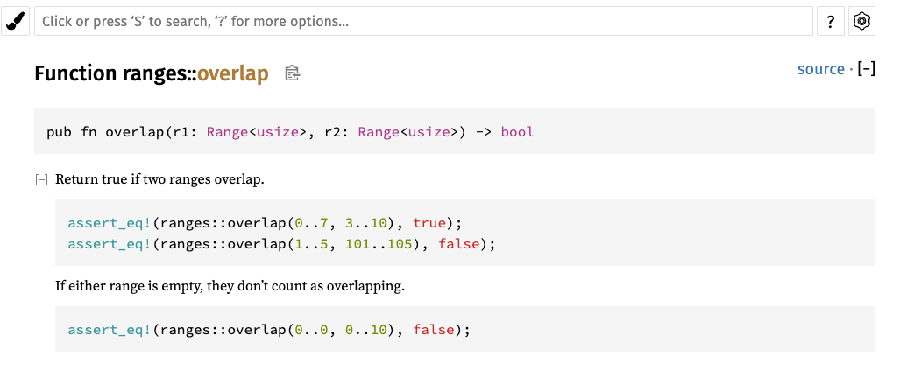Click the example line with 101..105
907x370 pixels.
click(x=281, y=244)
